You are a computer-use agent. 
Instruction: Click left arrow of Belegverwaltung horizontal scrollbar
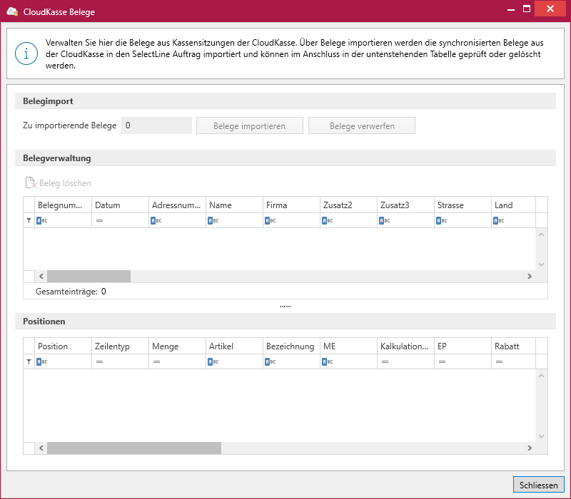tap(41, 276)
